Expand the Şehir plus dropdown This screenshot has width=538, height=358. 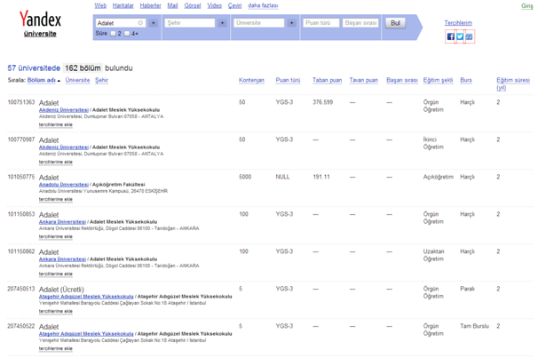(222, 23)
